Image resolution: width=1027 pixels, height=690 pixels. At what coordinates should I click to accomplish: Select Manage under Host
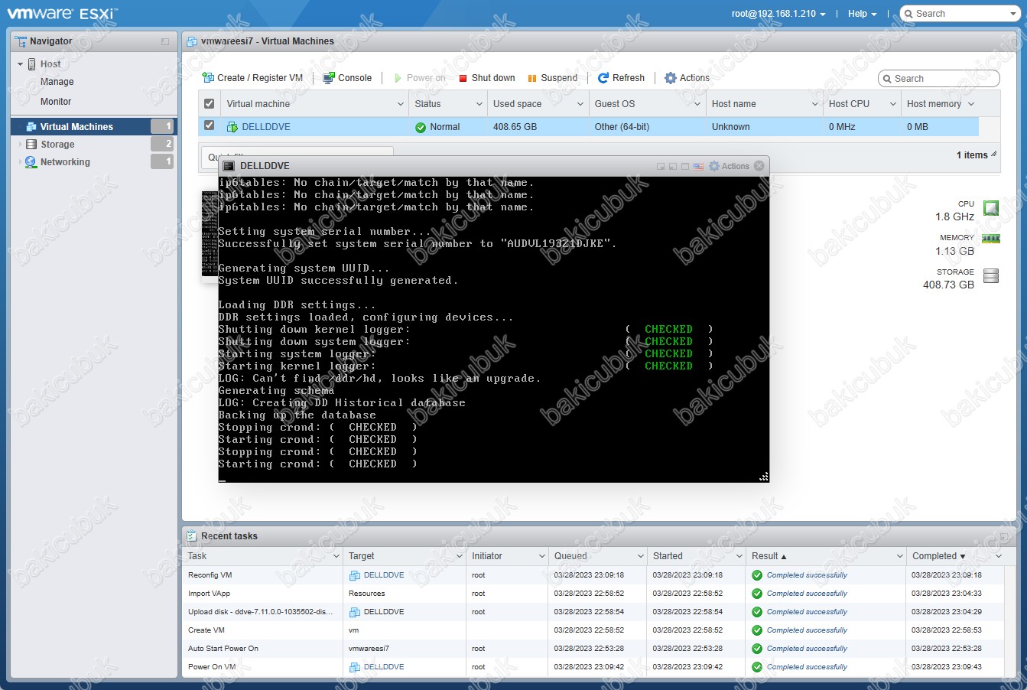57,82
